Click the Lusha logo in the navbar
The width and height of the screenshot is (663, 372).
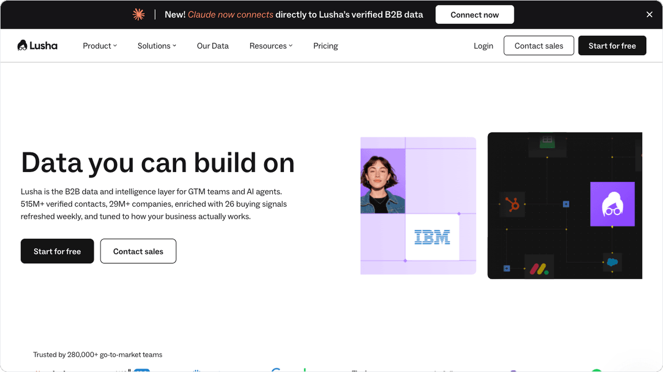pos(37,46)
